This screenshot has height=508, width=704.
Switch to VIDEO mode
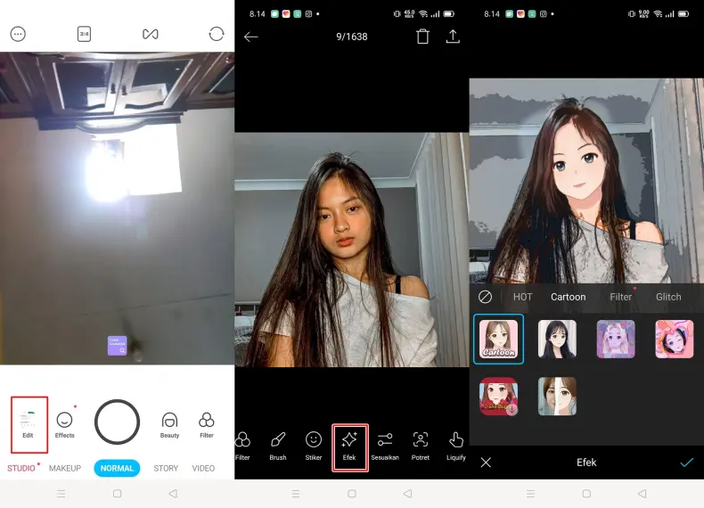(x=203, y=468)
